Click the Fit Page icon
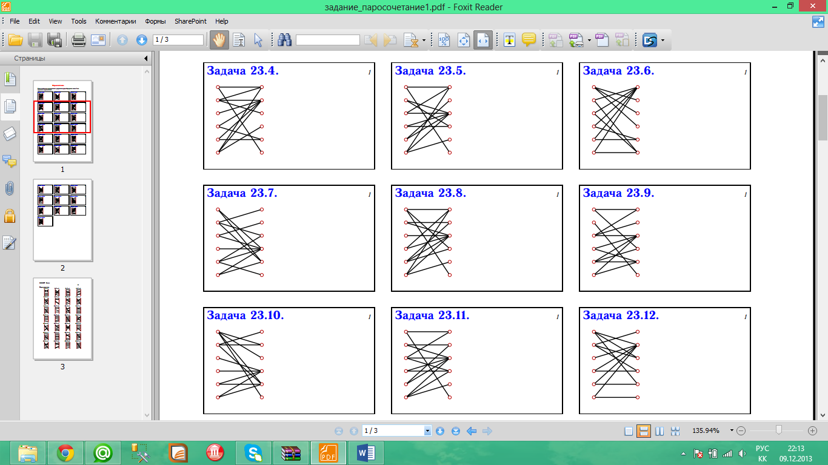The width and height of the screenshot is (828, 465). tap(464, 41)
